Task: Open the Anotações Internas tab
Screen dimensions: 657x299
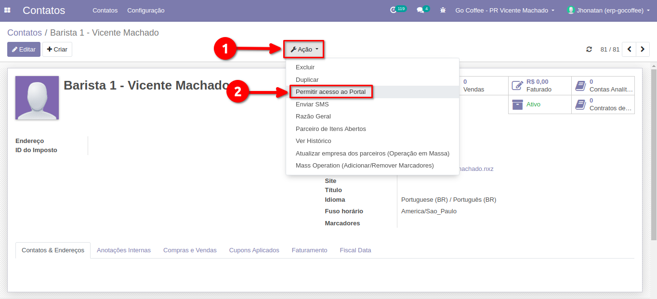Action: (124, 250)
